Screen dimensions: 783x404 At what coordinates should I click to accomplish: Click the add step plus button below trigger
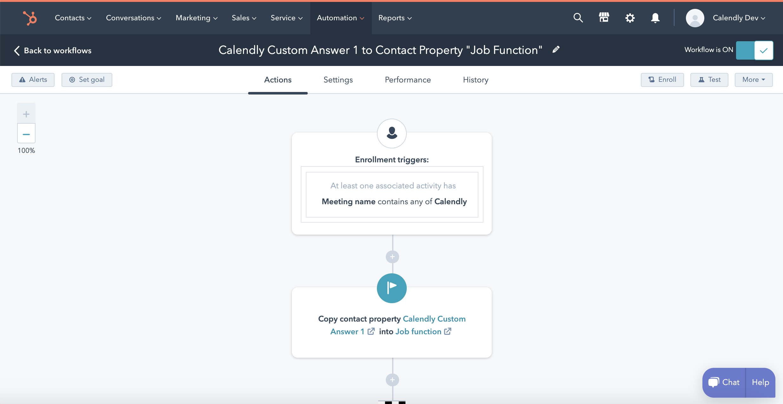tap(392, 256)
